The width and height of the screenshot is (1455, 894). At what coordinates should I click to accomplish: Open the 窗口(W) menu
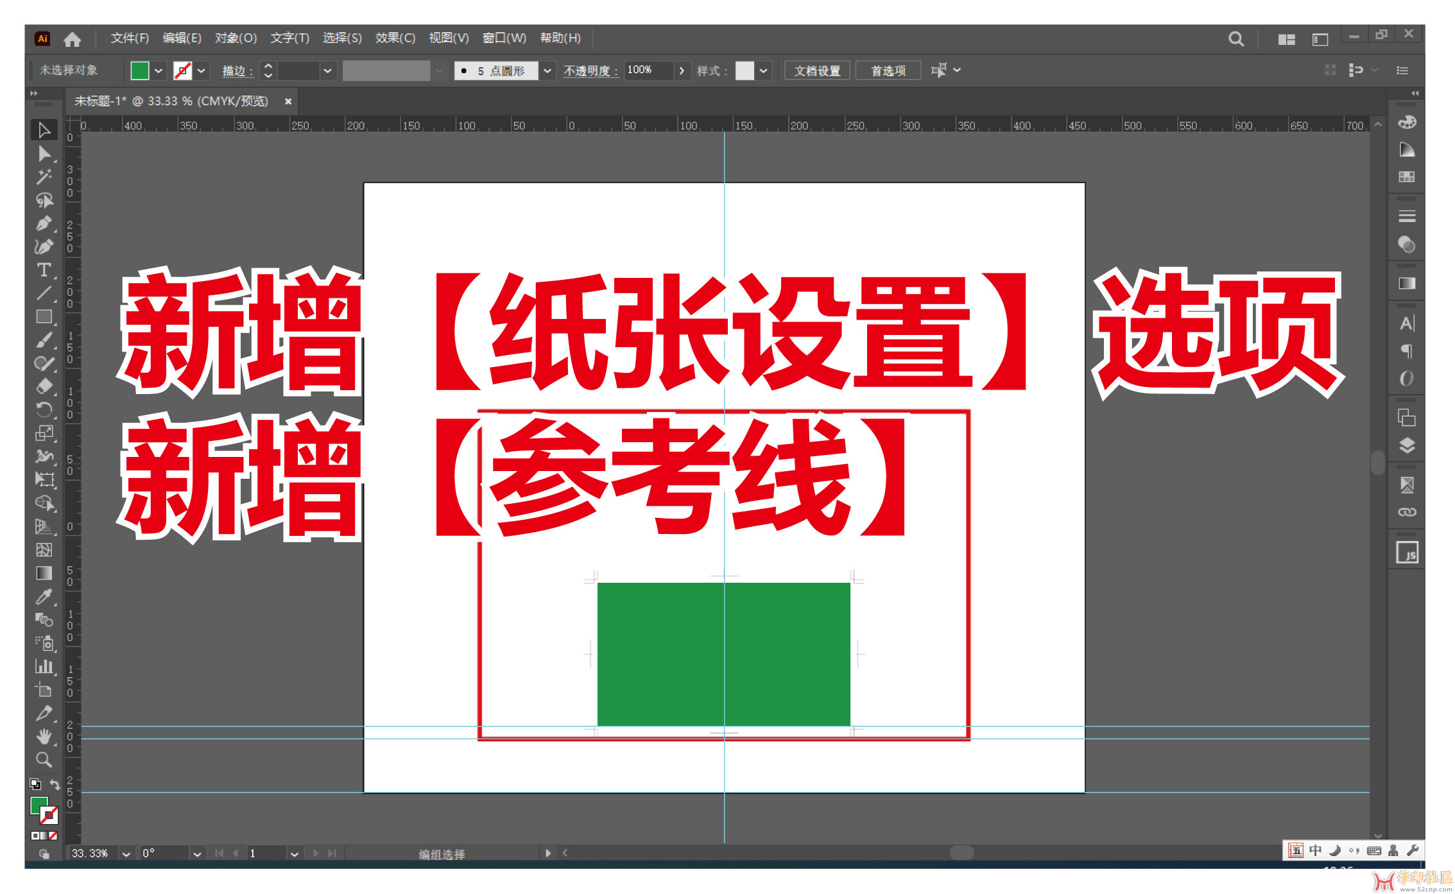[504, 38]
